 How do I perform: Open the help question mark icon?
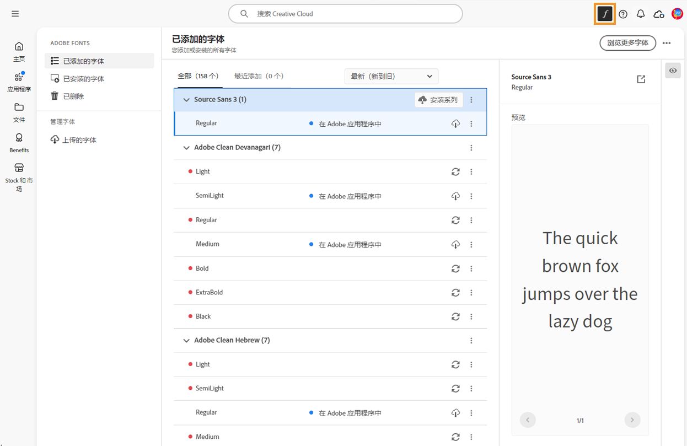[x=623, y=14]
